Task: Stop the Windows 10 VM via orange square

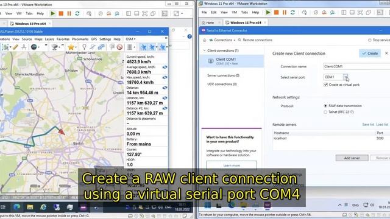Action: click(61, 13)
